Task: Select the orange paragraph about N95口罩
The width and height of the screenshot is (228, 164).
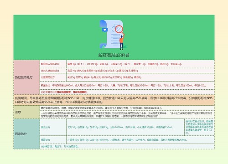Action: pos(114,100)
